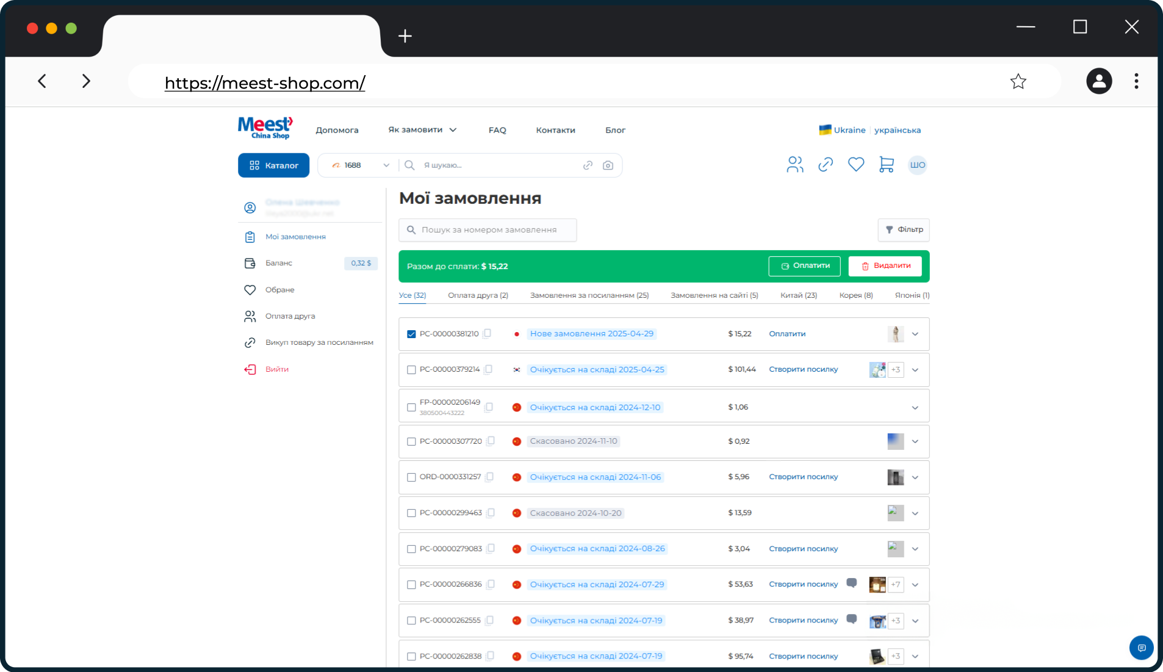Screen dimensions: 1163x672
Task: Copy order number FP-00000206149
Action: 489,407
